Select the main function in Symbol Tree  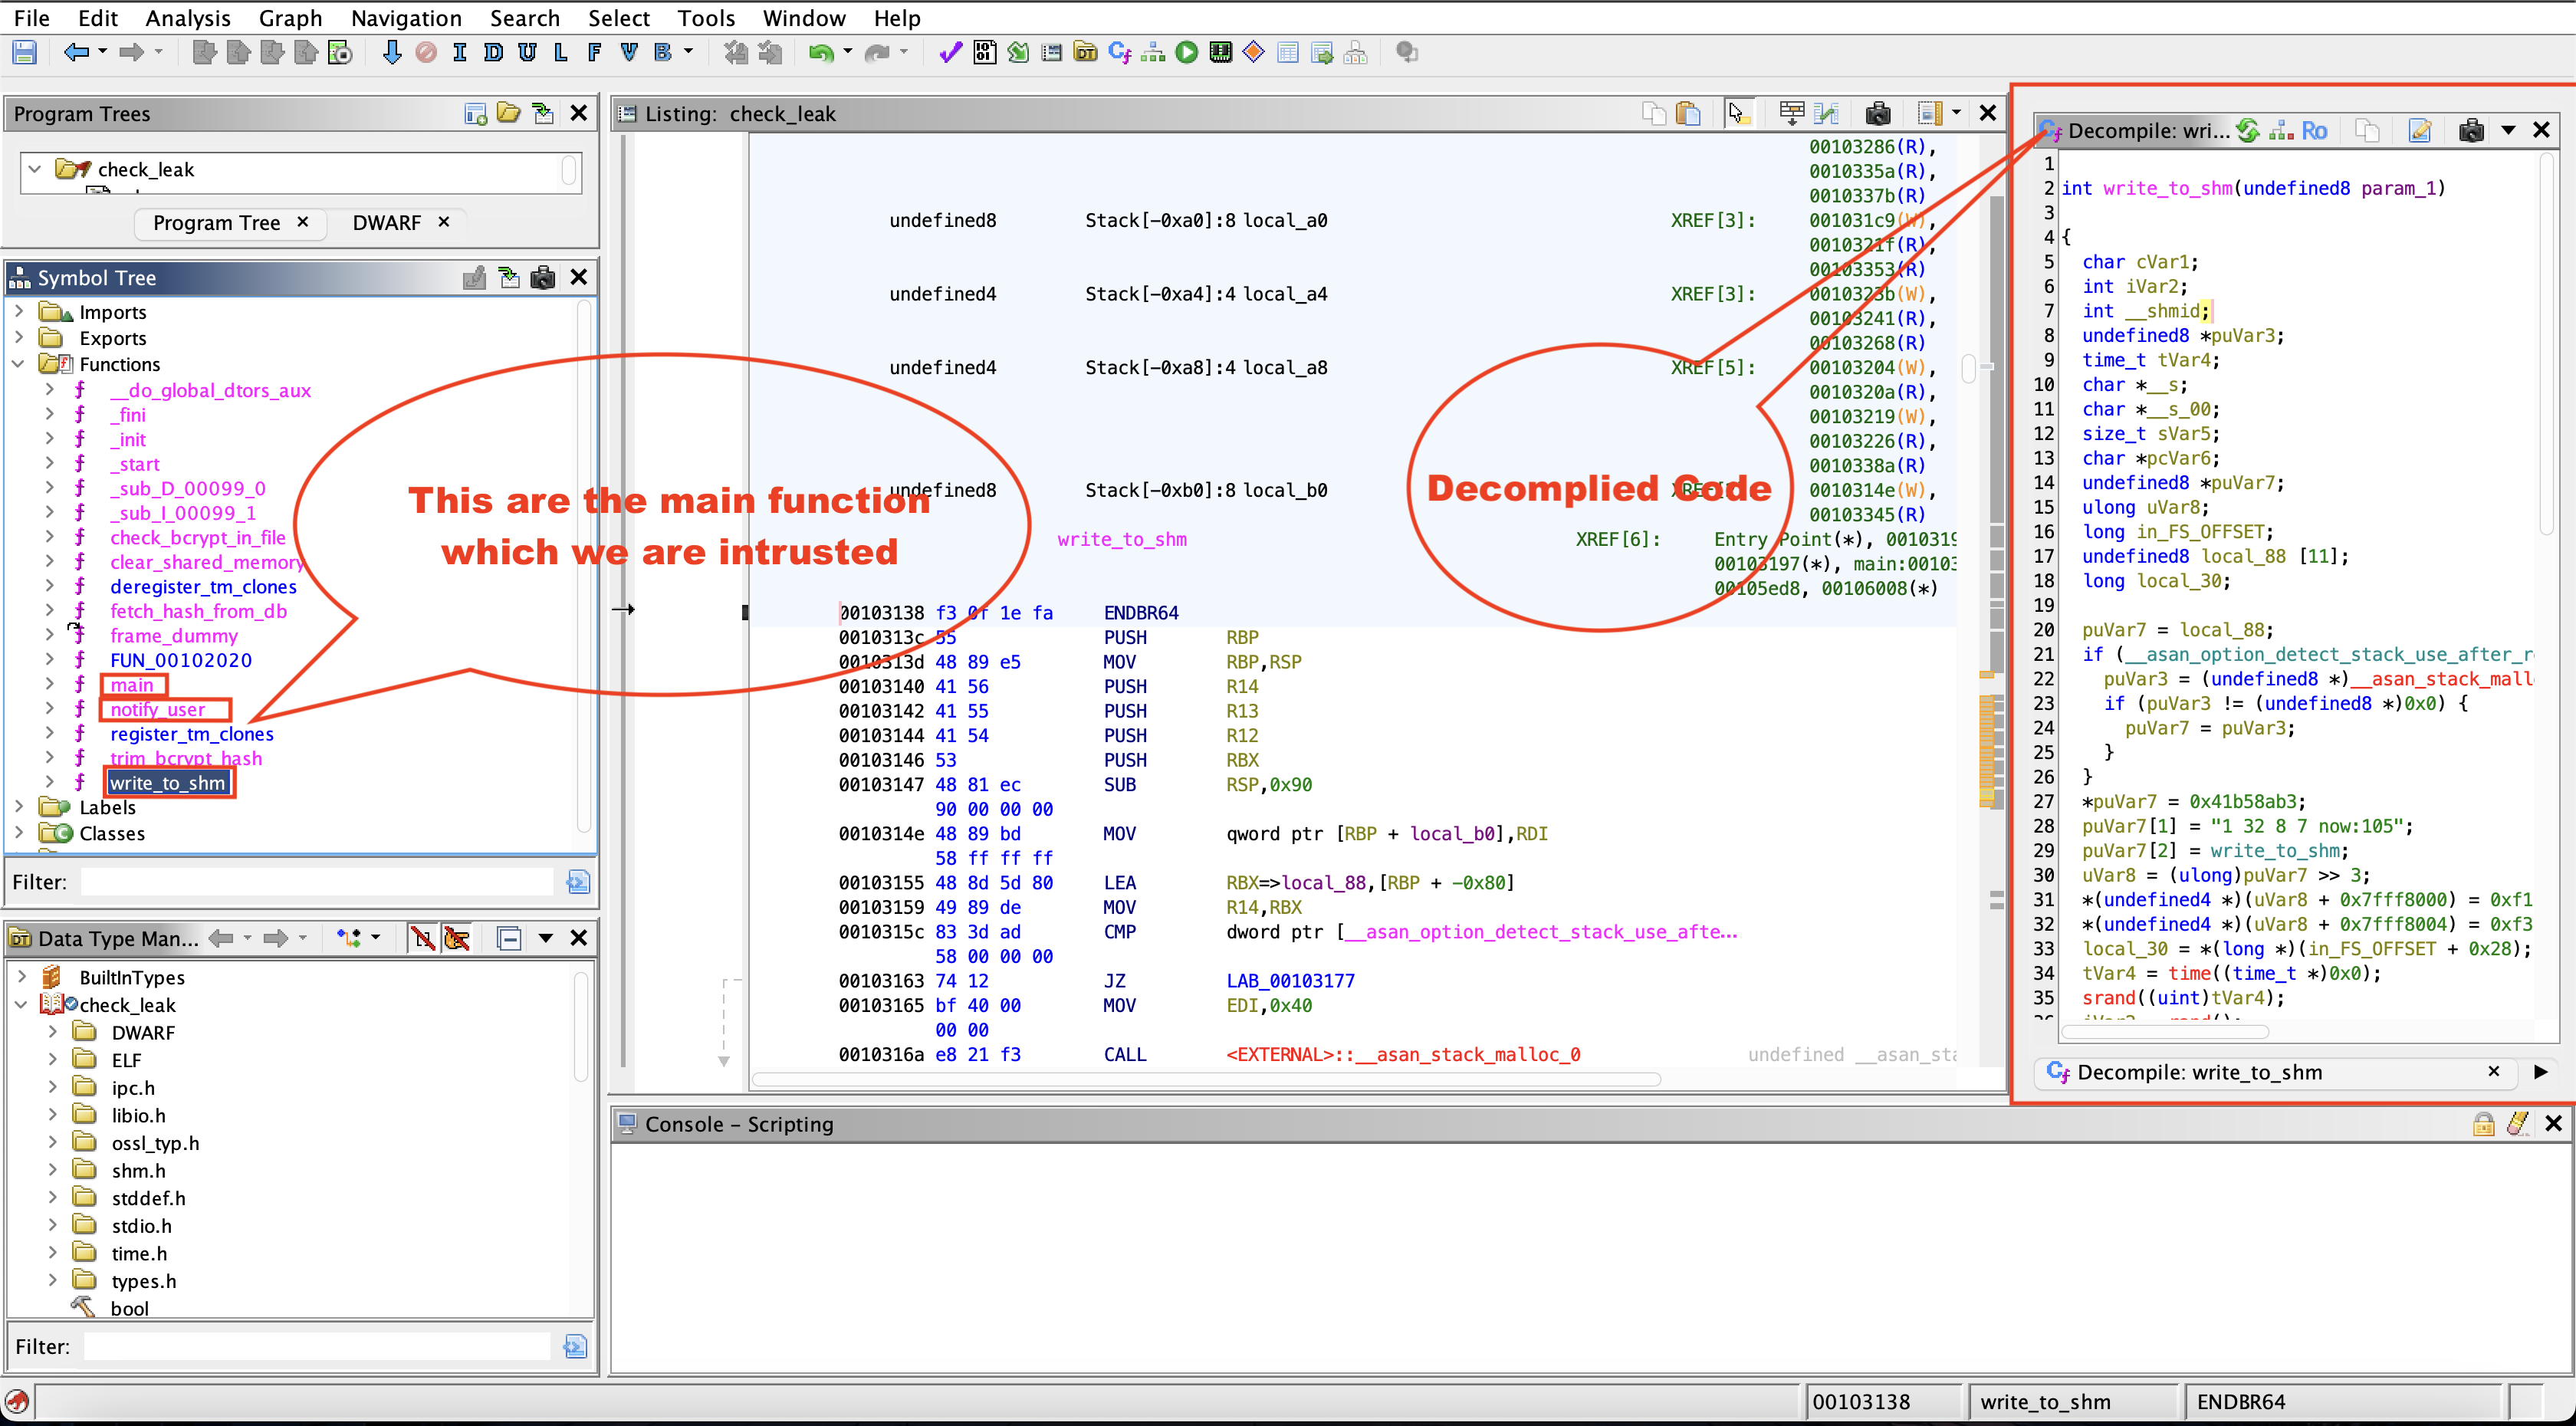(x=132, y=685)
